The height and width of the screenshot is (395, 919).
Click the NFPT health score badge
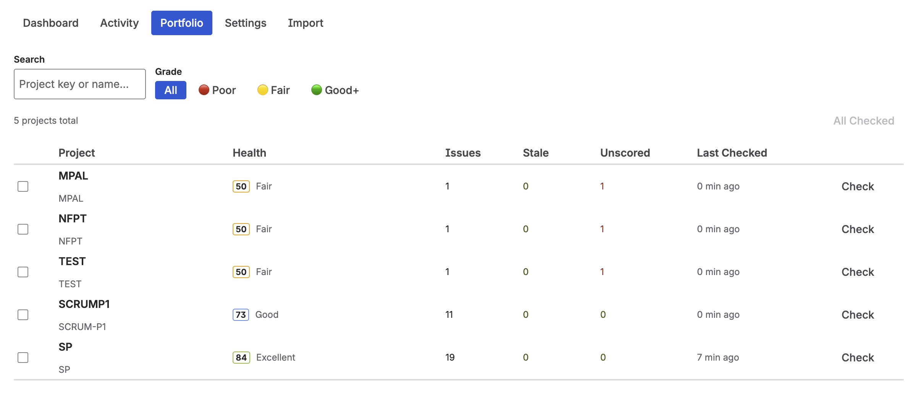pos(241,229)
